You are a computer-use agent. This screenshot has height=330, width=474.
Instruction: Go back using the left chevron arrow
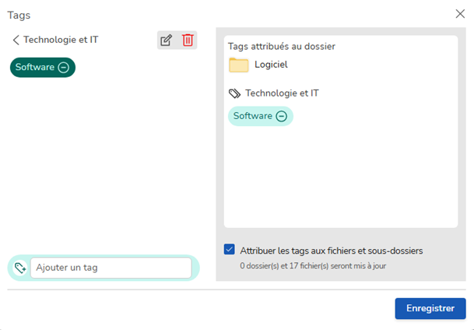[x=16, y=40]
